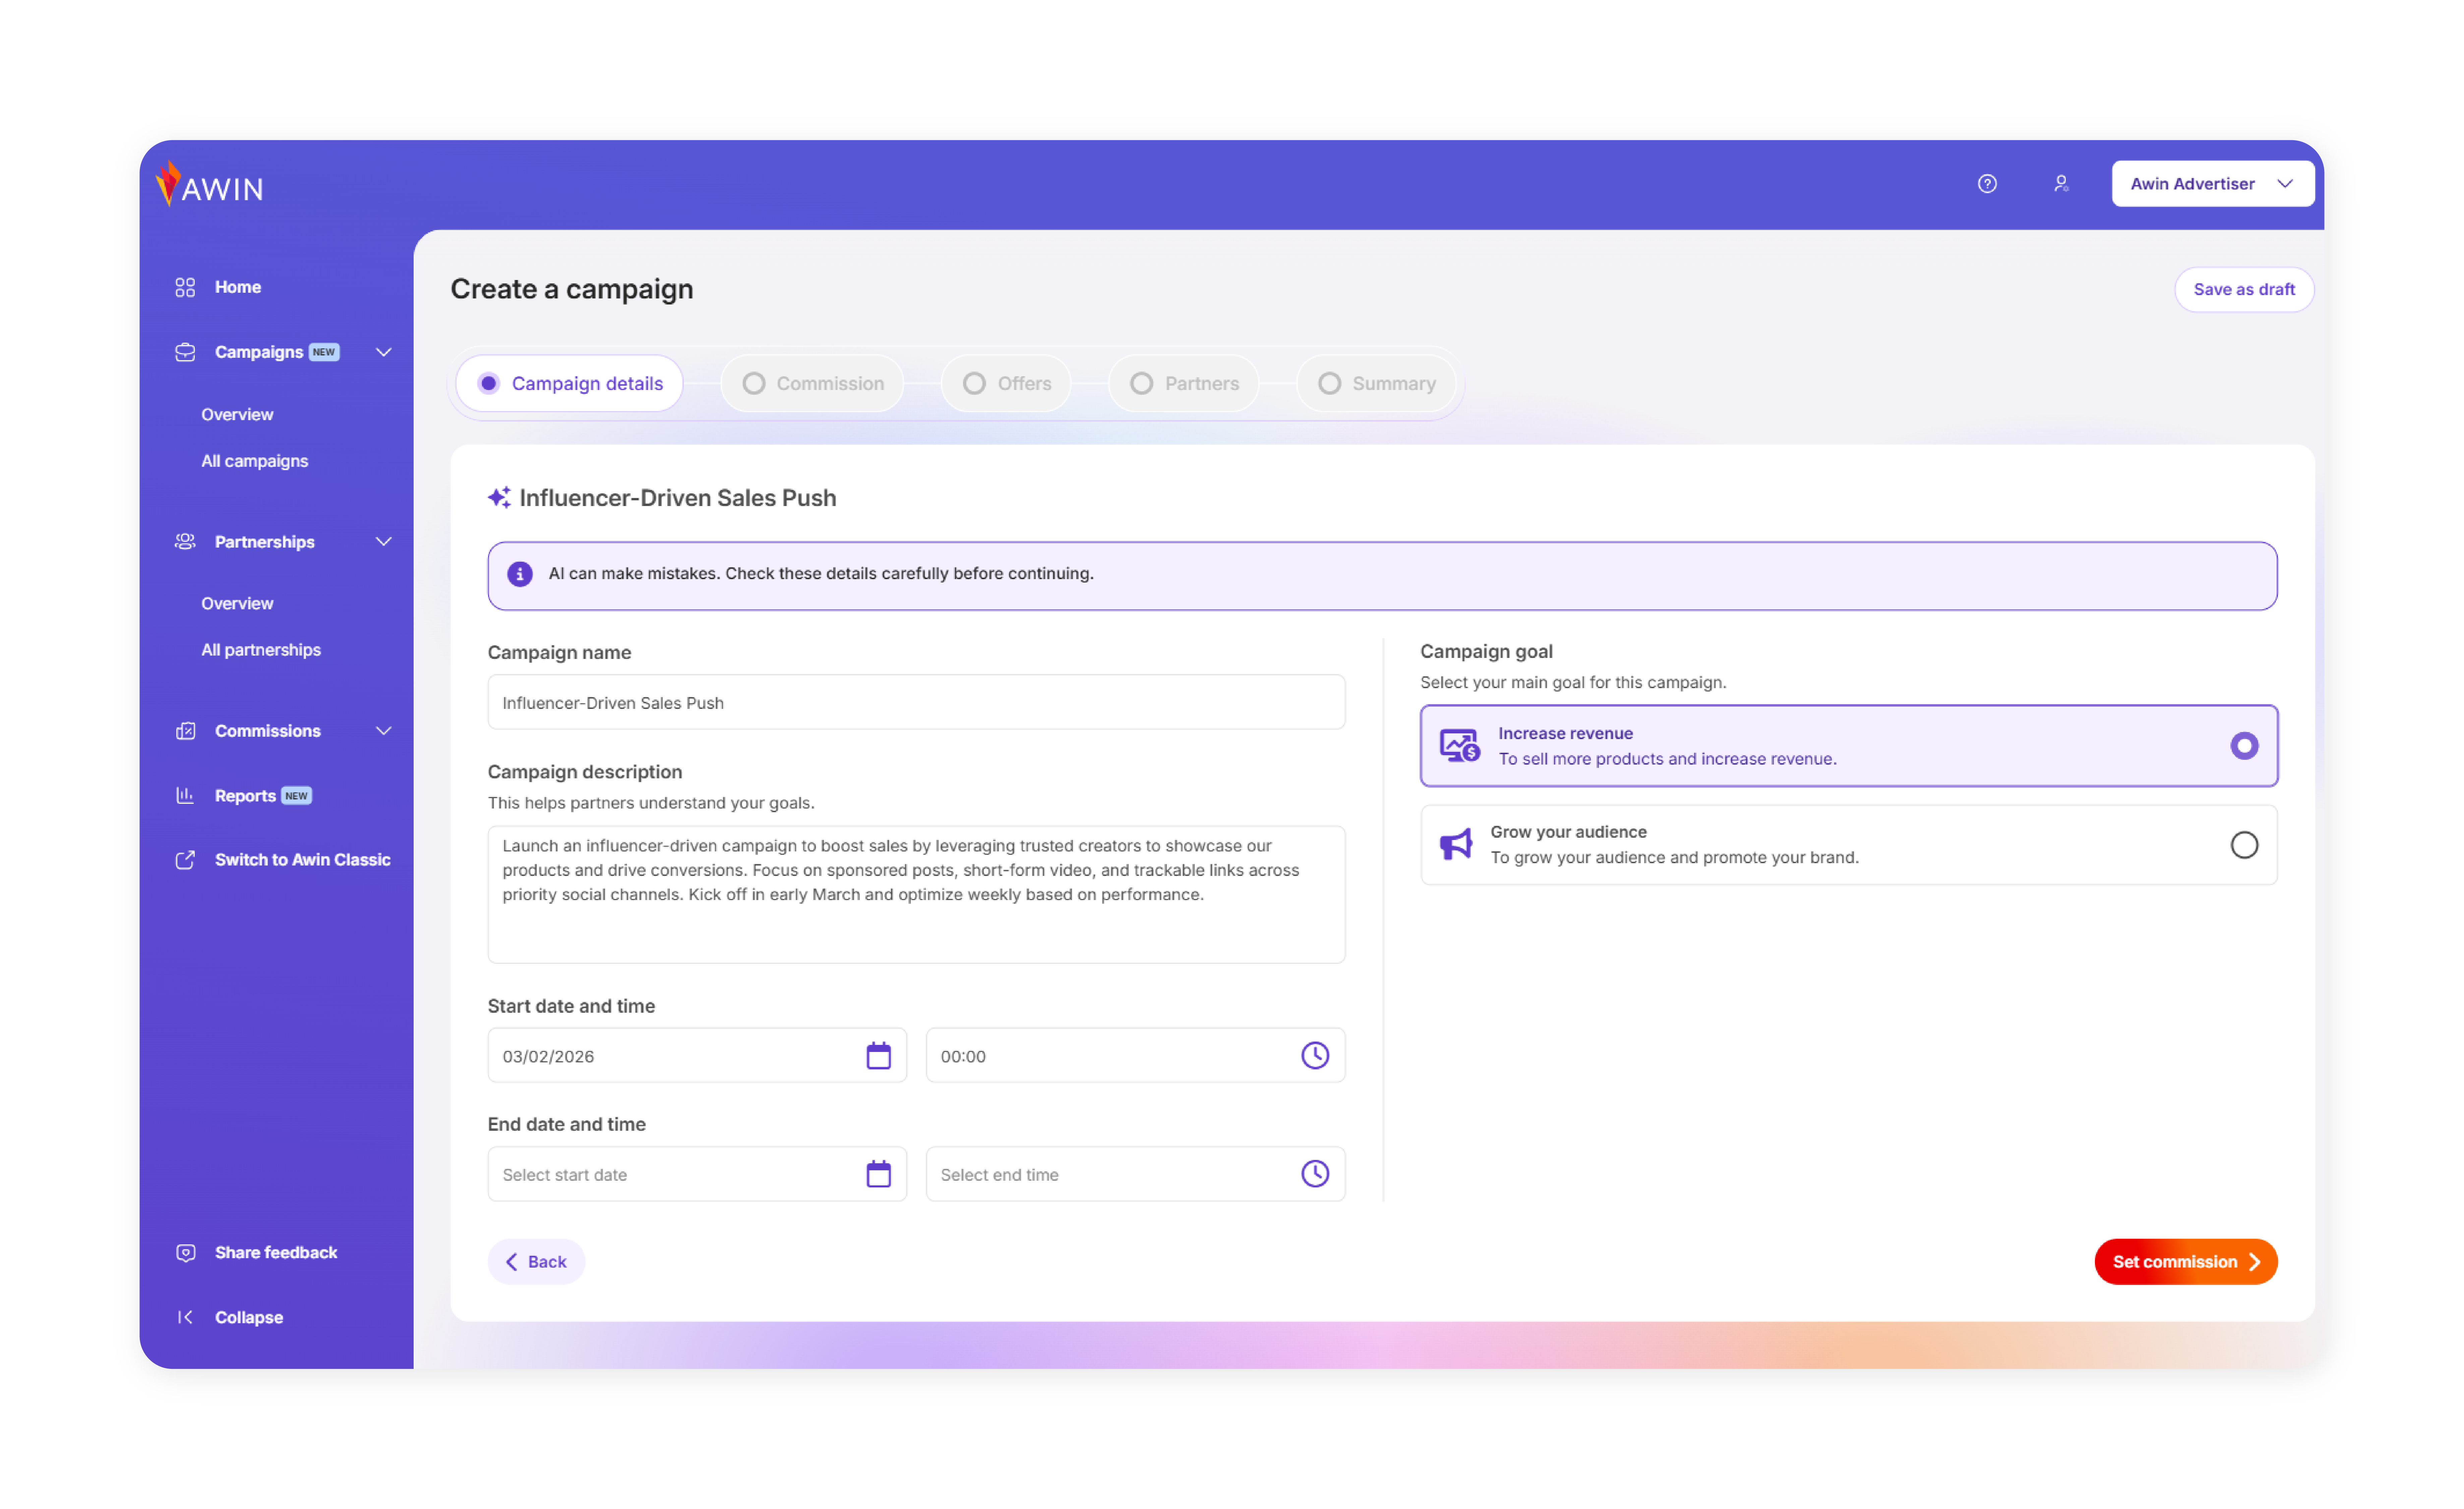2464x1509 pixels.
Task: Open the user profile icon
Action: click(2061, 183)
